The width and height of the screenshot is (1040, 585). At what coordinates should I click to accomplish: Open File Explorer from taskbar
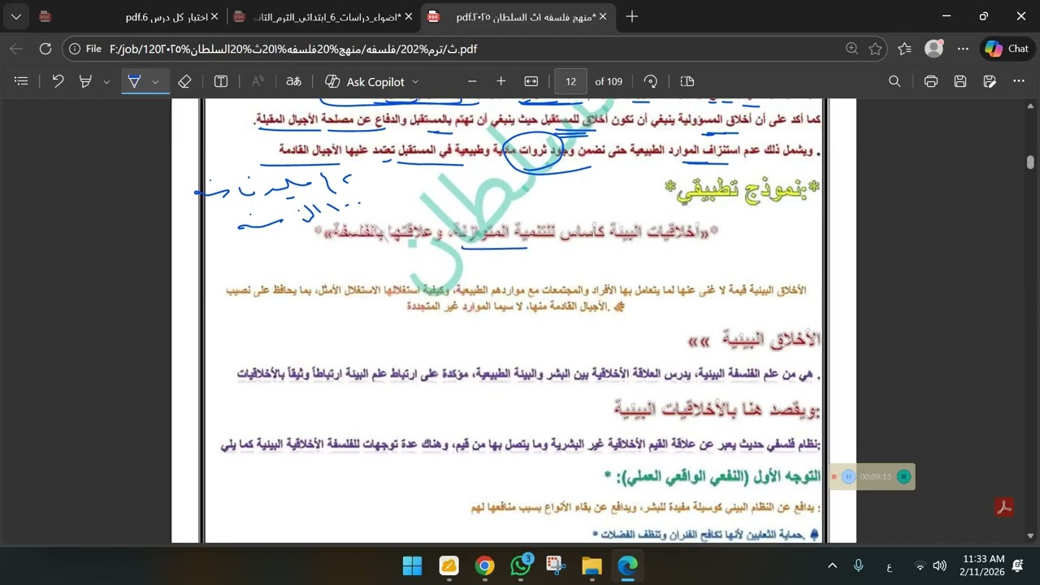click(x=591, y=565)
